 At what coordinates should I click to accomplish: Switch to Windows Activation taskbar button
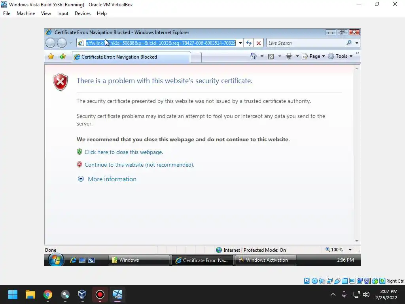pos(266,260)
